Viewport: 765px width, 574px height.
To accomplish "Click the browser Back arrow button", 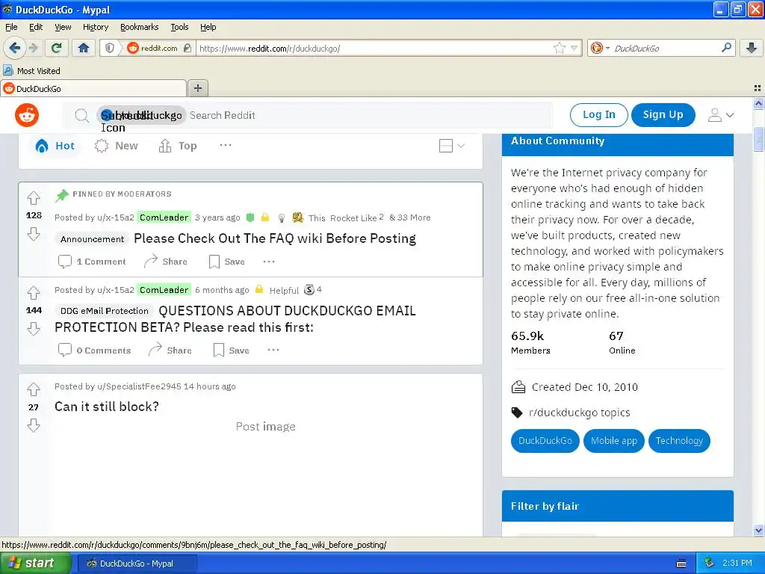I will pyautogui.click(x=14, y=48).
